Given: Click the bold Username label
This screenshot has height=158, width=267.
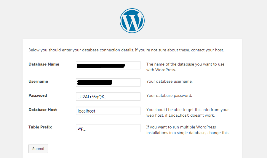Looking at the screenshot, I should pos(38,81).
